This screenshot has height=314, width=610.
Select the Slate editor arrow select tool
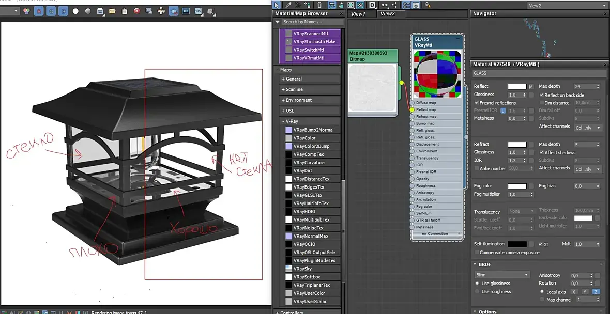[x=277, y=5]
